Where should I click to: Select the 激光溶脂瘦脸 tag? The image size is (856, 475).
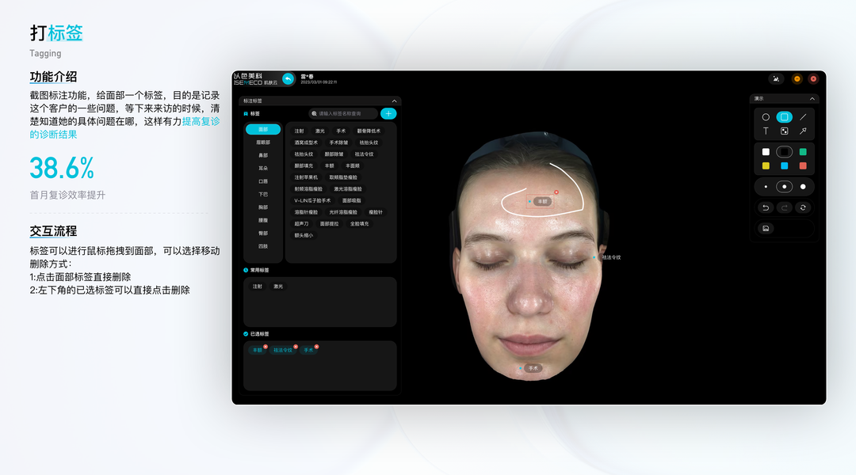348,189
